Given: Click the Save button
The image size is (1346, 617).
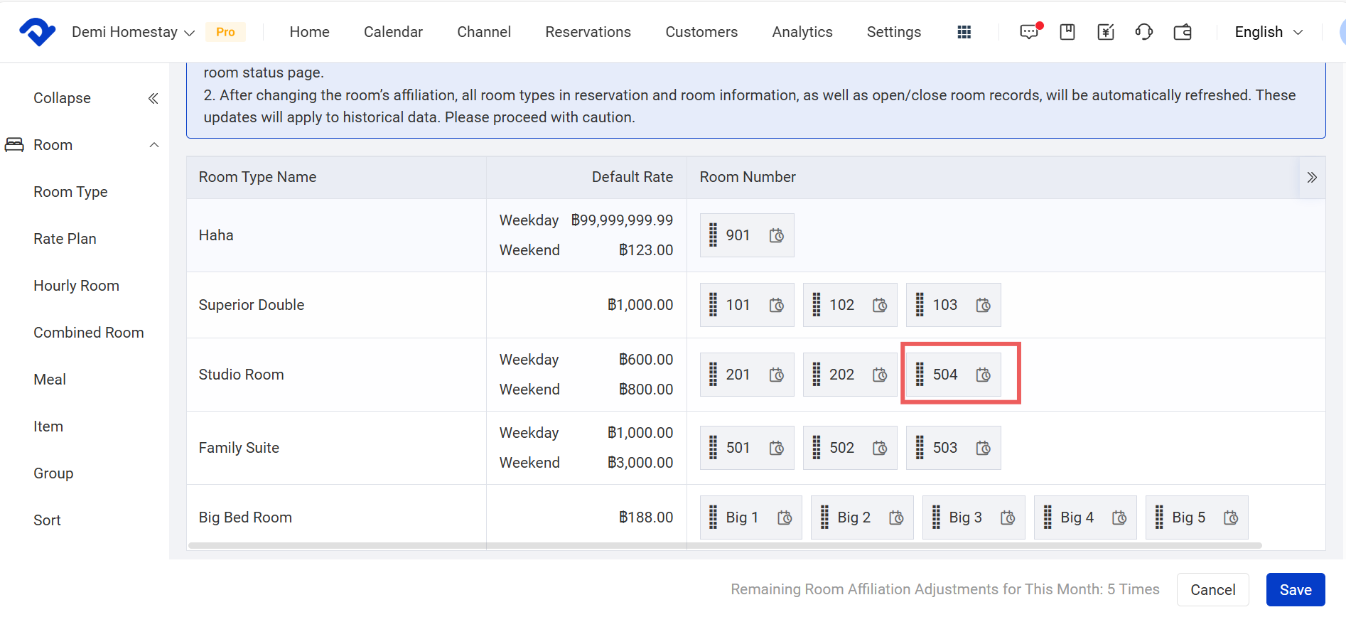Looking at the screenshot, I should 1295,590.
